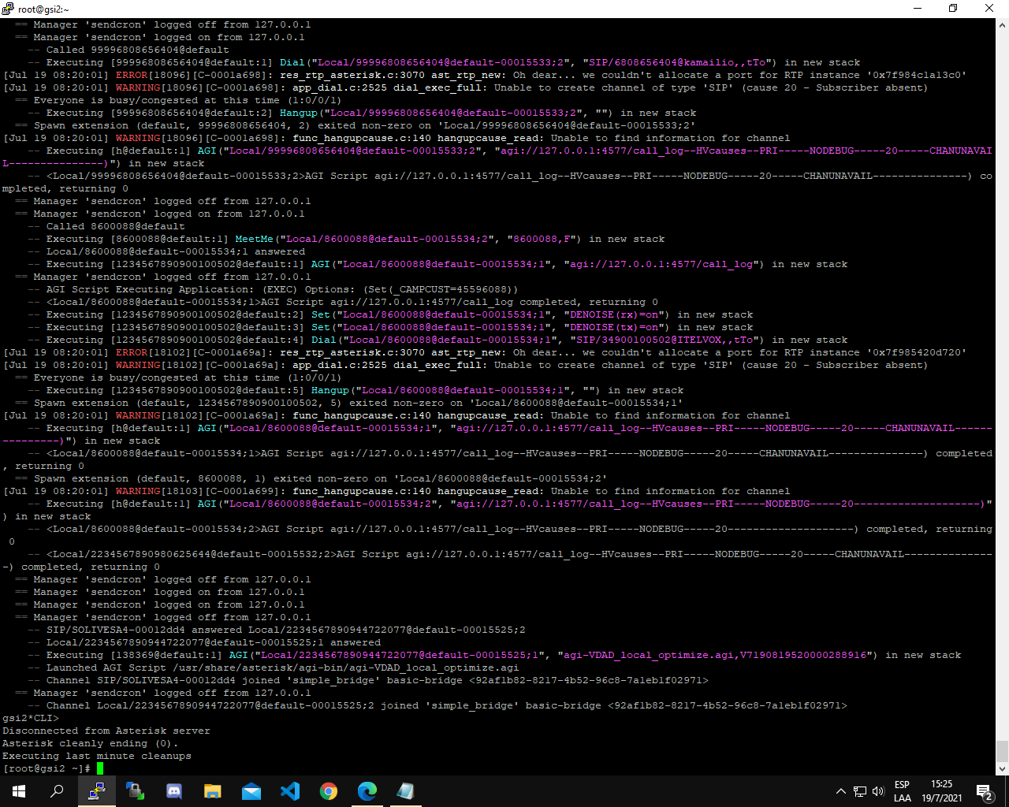The width and height of the screenshot is (1009, 807).
Task: Open the Windows Start menu
Action: [x=19, y=791]
